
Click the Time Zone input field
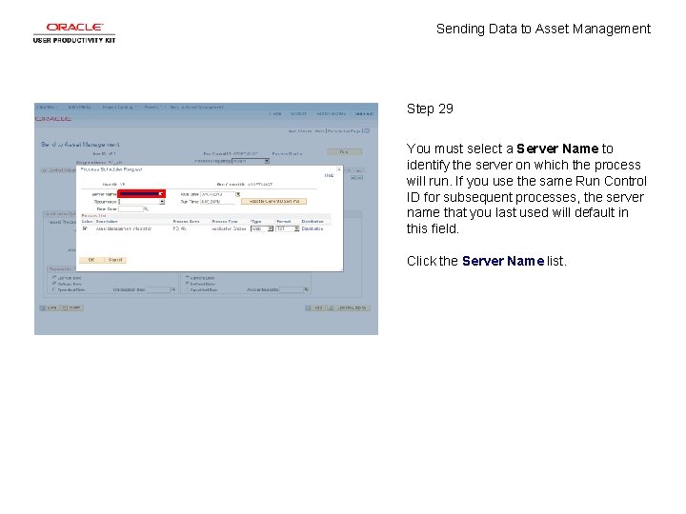pyautogui.click(x=131, y=208)
